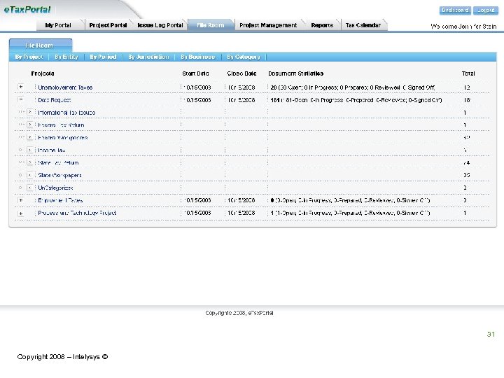Expand the International Tax Issues category arrow
This screenshot has width=504, height=378.
30,112
